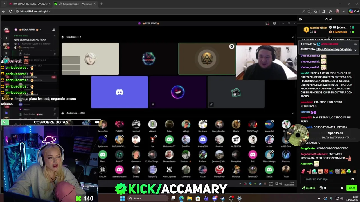The image size is (360, 202).
Task: Select the red angry face quick emote
Action: pos(326,171)
